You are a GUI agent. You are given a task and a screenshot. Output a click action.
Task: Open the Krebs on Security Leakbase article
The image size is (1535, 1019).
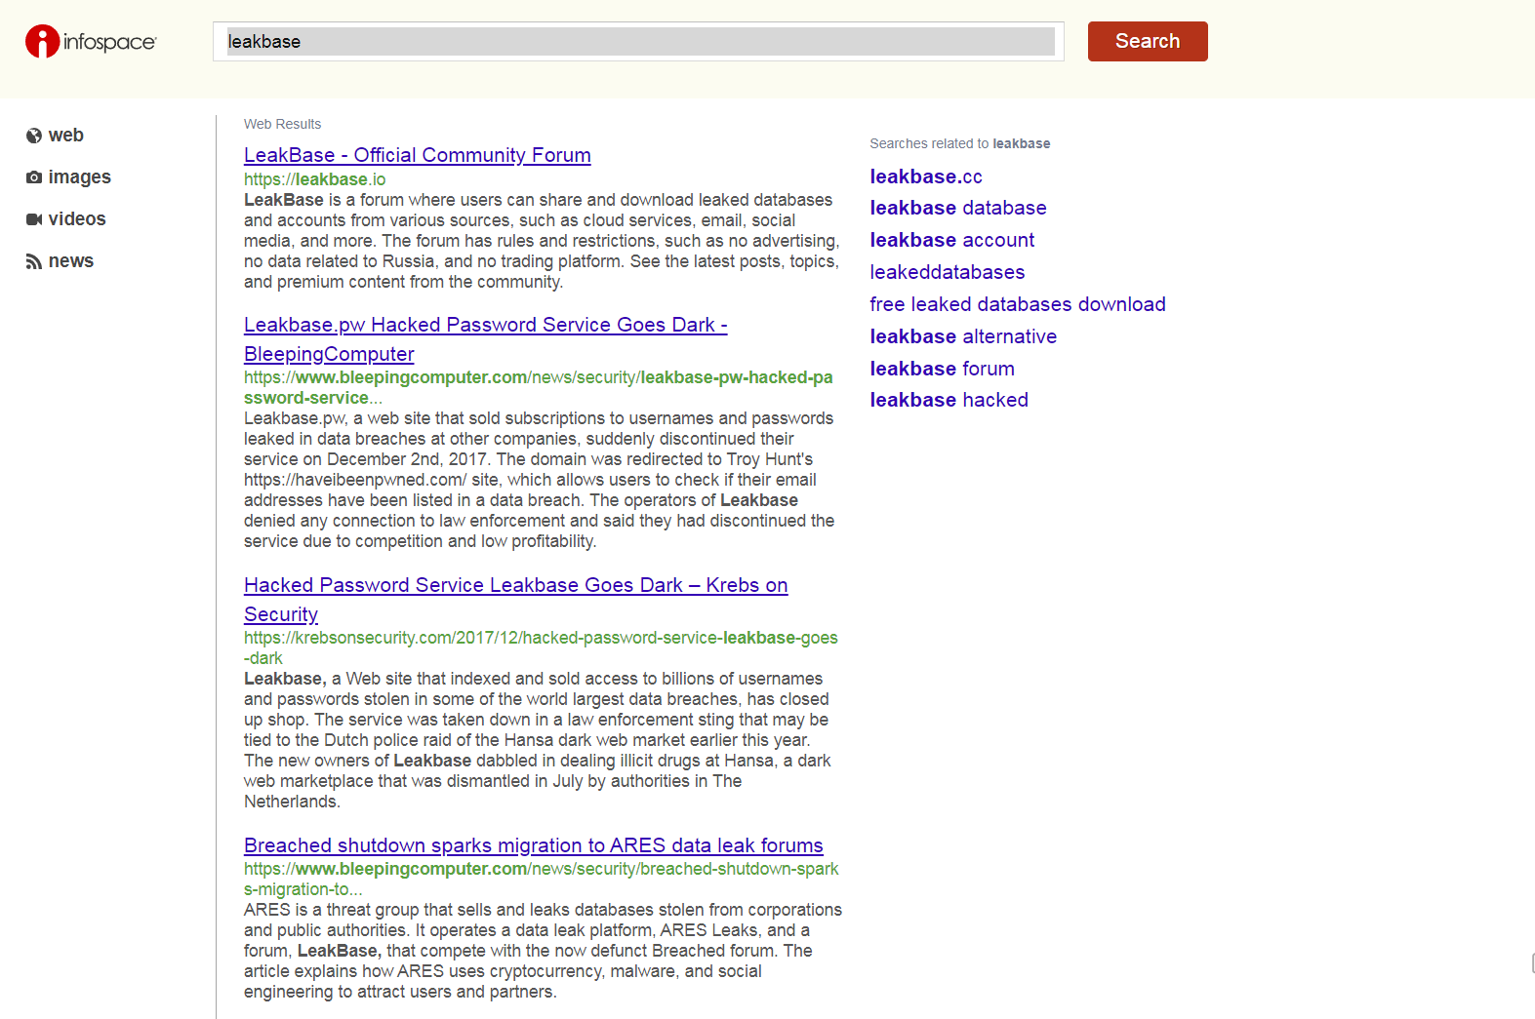click(515, 585)
